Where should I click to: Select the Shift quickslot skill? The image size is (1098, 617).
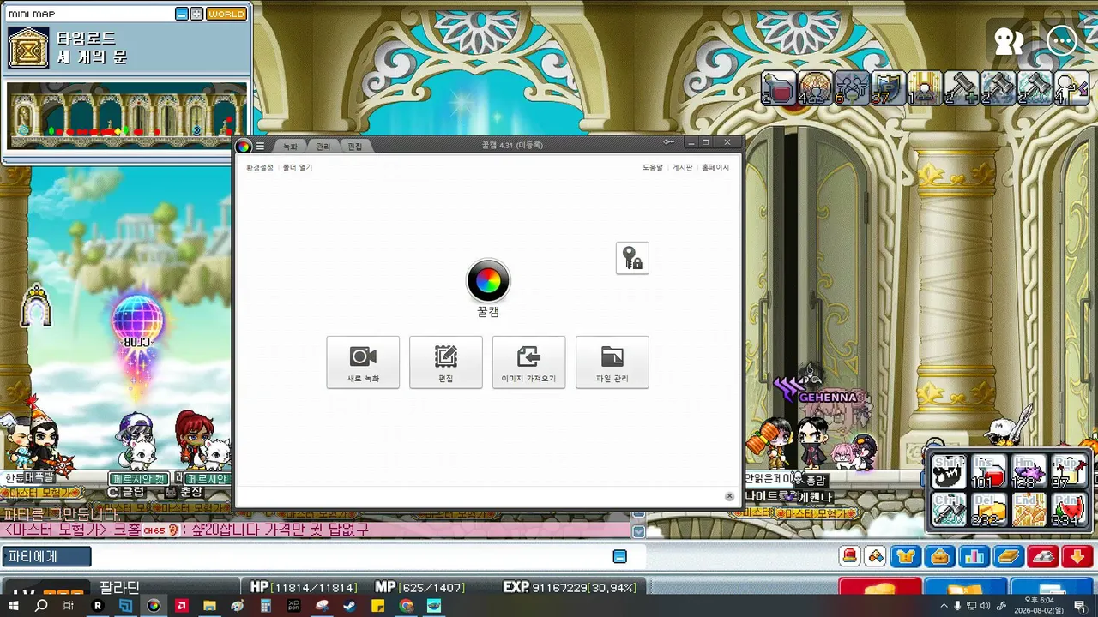tap(949, 472)
